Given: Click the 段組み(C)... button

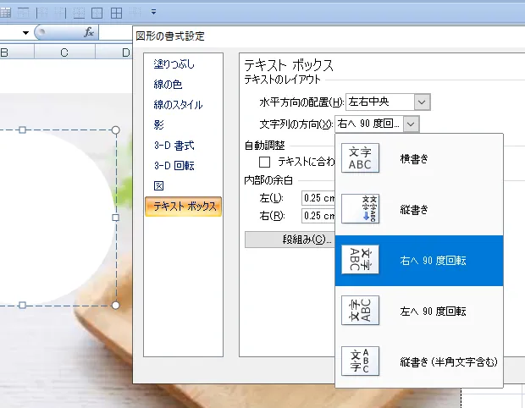Looking at the screenshot, I should [x=290, y=240].
